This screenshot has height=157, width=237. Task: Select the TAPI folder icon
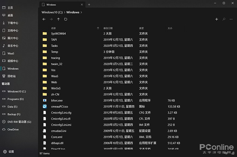pyautogui.click(x=45, y=40)
